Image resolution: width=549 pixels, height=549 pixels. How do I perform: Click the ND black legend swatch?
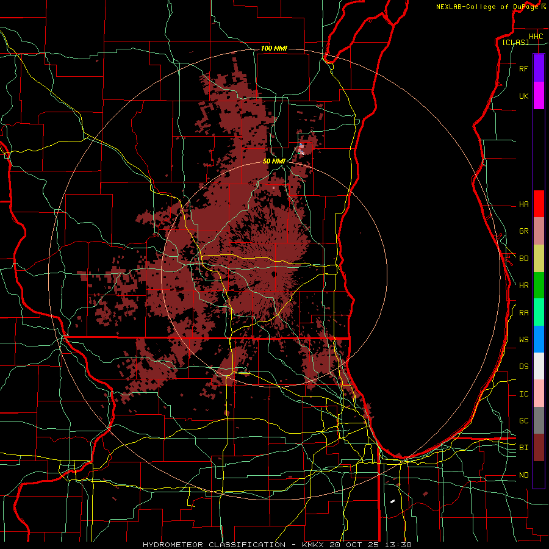click(539, 475)
